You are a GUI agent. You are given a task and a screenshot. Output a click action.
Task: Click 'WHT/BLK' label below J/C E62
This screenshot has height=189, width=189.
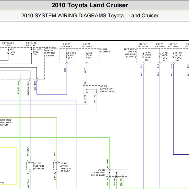click(x=28, y=183)
